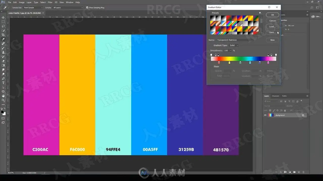Click the new group folder icon
This screenshot has width=323, height=181.
(294, 172)
